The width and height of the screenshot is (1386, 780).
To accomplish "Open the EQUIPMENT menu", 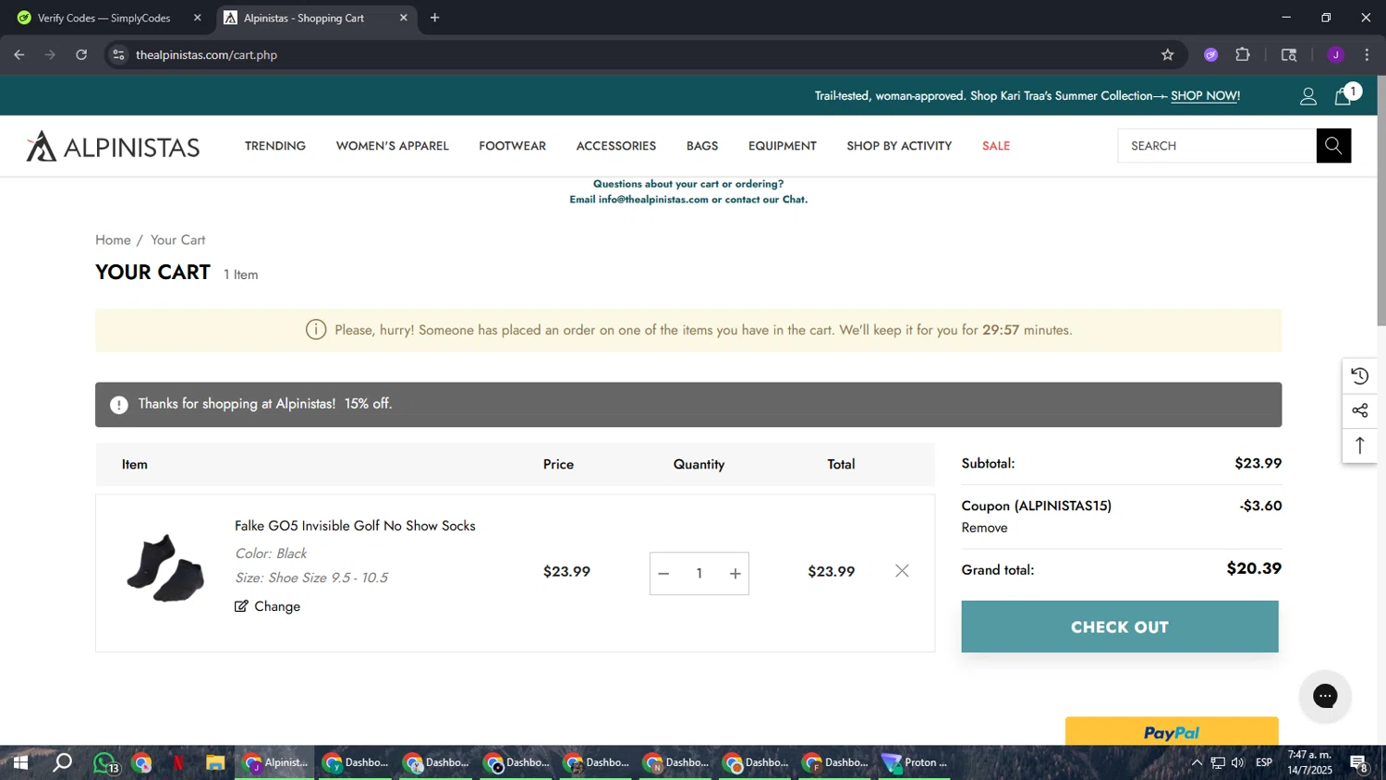I will click(783, 146).
